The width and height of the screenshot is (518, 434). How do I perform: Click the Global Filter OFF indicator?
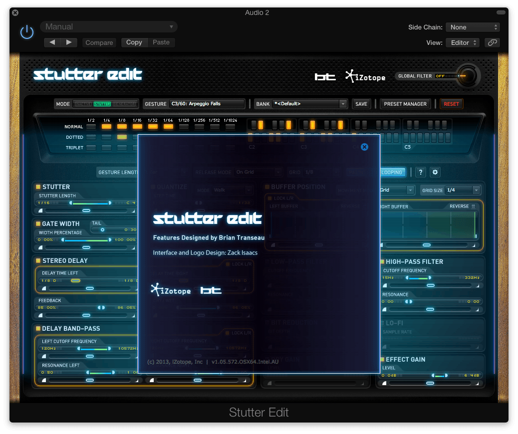[x=440, y=76]
